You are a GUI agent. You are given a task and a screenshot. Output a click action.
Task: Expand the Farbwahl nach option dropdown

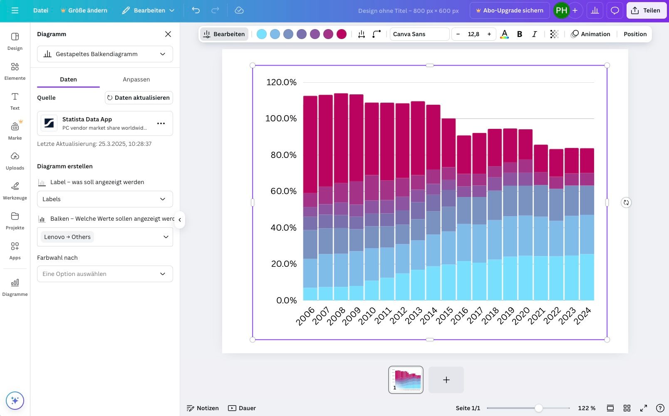coord(105,274)
